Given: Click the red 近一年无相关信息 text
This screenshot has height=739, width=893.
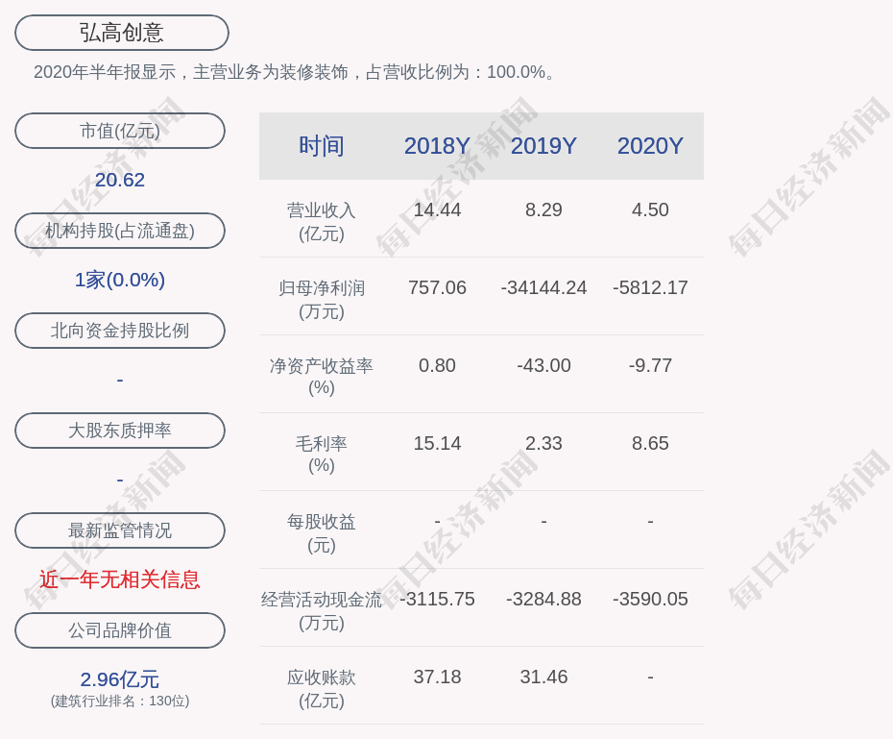Looking at the screenshot, I should pos(120,579).
